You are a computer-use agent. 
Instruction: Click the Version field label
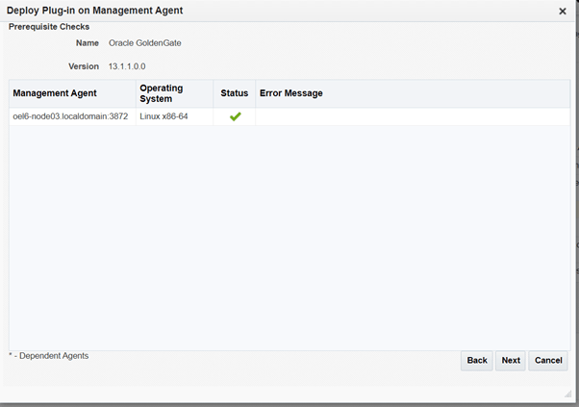[x=84, y=66]
